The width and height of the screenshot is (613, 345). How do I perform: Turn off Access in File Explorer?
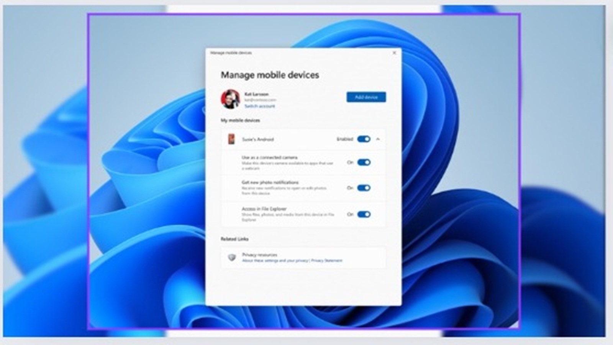coord(363,214)
